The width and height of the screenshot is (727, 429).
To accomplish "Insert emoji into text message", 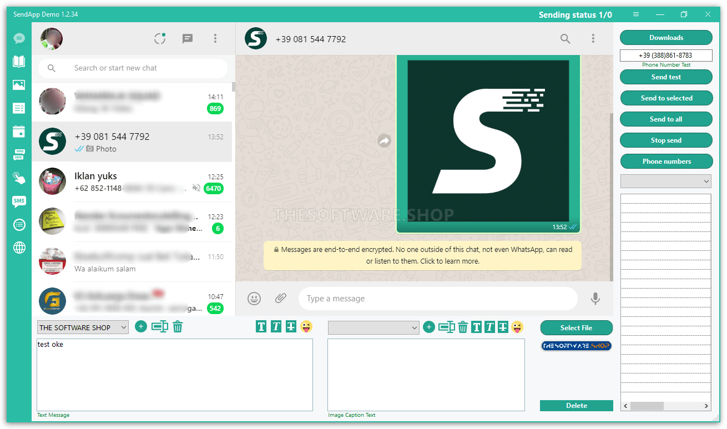I will [306, 327].
